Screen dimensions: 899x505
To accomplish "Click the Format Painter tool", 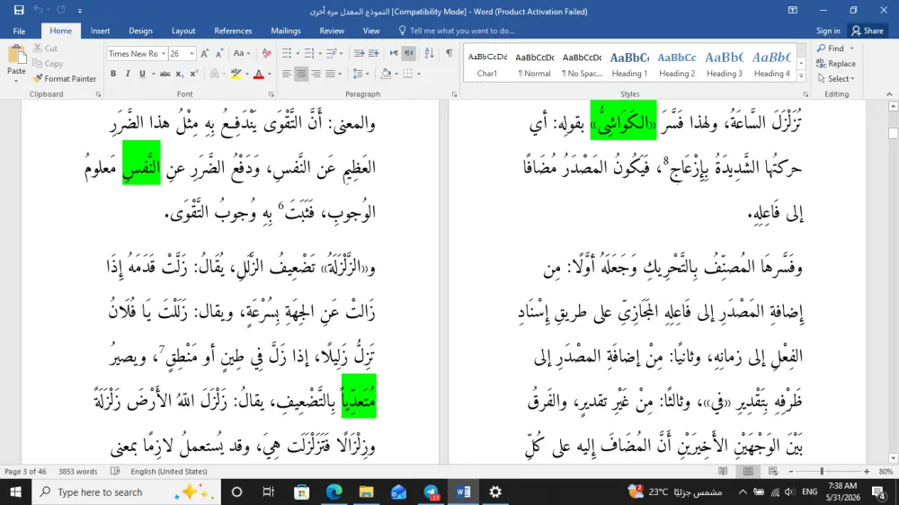I will coord(65,78).
